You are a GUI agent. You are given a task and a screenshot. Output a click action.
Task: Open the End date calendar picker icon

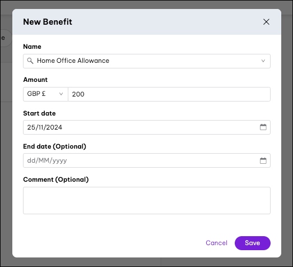tap(263, 160)
